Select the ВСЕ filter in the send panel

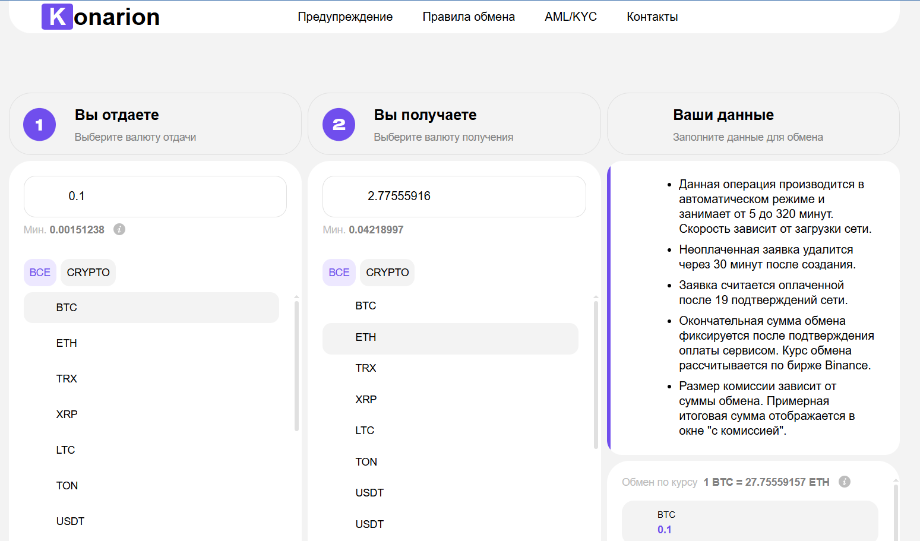[40, 272]
